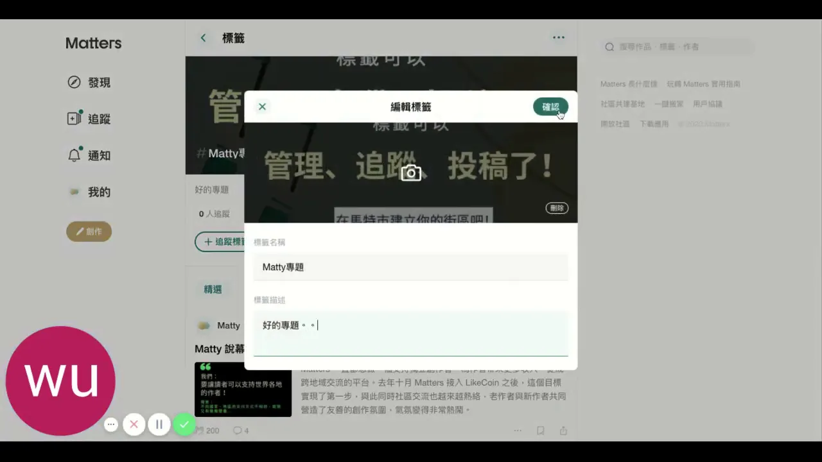Click the follow-feed icon beside 追蹤
Viewport: 822px width, 462px height.
click(x=74, y=119)
